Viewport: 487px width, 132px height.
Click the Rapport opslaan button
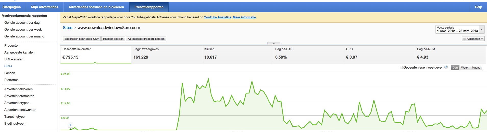pos(113,39)
